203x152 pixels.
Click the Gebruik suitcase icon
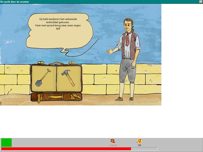point(113,141)
